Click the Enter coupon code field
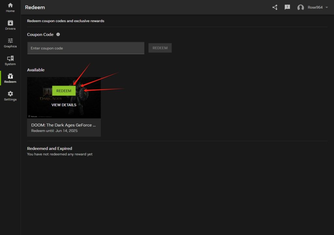The image size is (334, 235). coord(86,48)
